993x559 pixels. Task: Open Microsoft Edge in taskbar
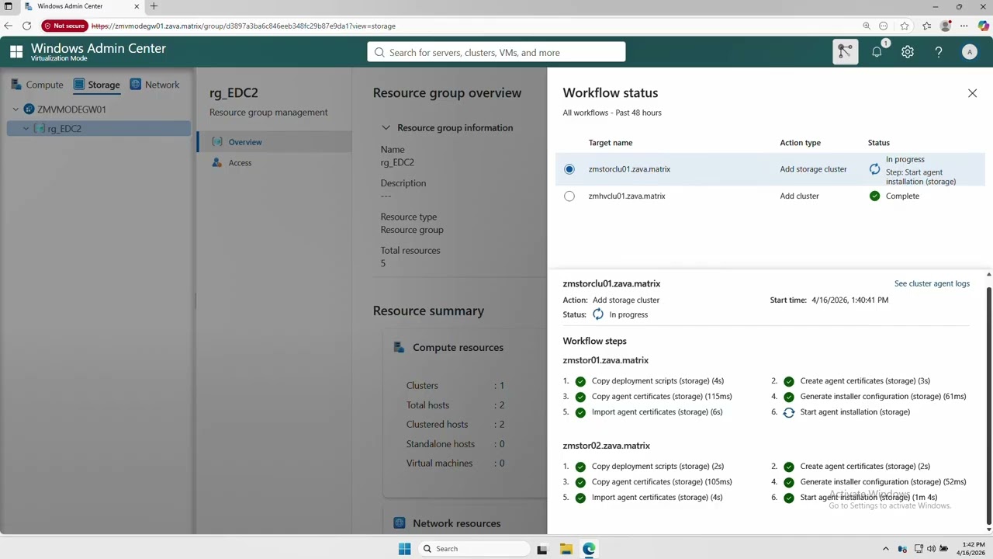tap(590, 549)
